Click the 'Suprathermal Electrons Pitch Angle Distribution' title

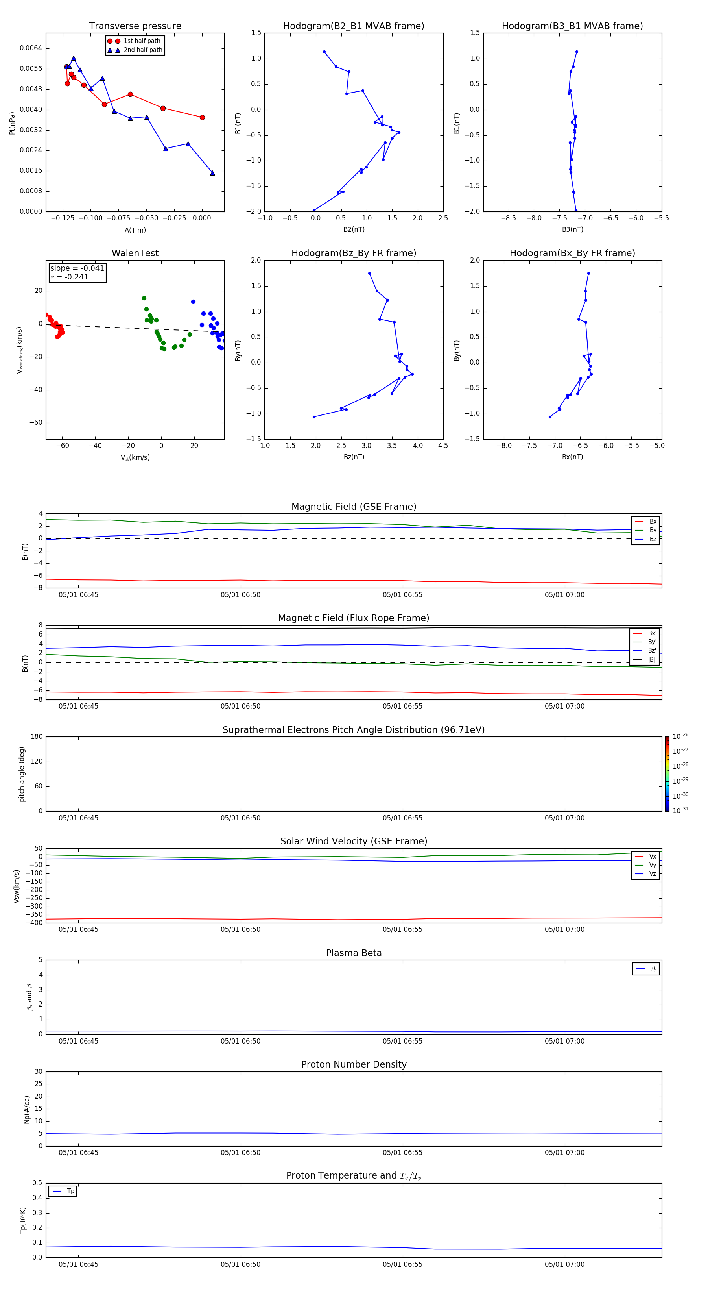point(354,730)
